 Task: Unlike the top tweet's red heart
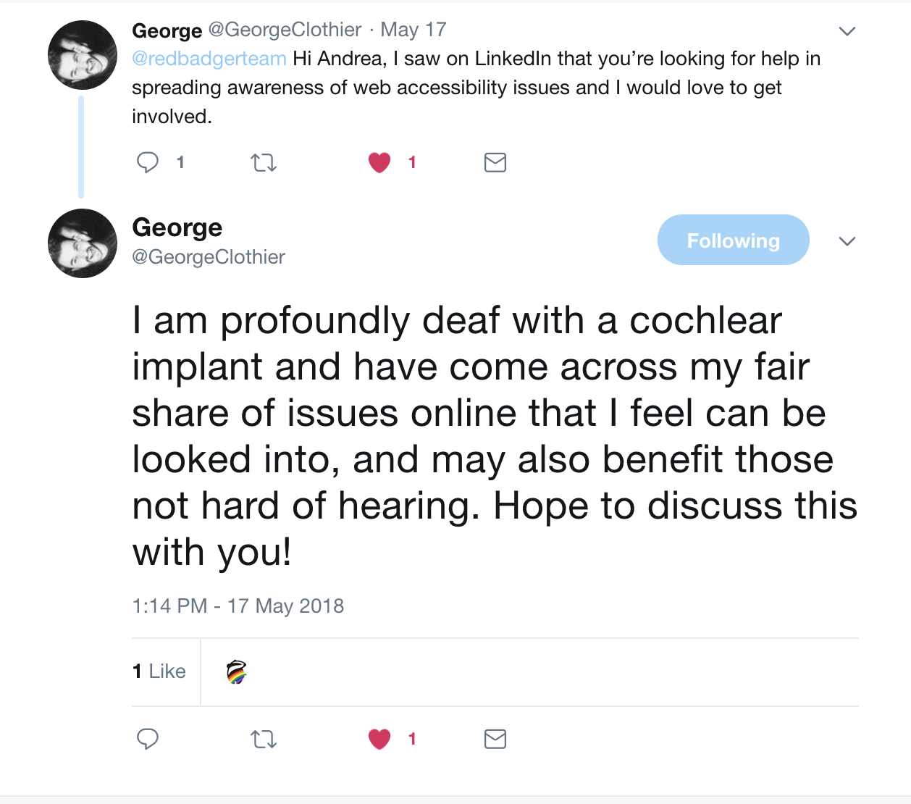click(379, 162)
